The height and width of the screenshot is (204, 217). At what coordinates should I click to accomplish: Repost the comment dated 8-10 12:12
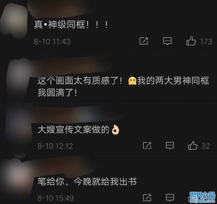[147, 146]
